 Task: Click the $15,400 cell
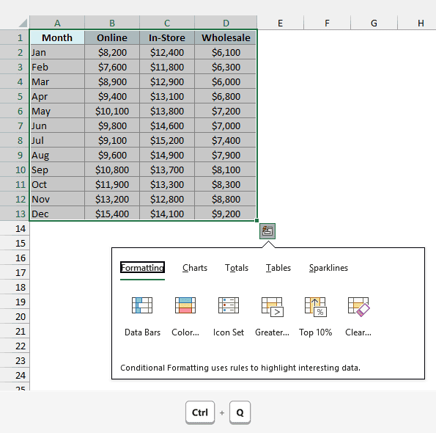(112, 214)
